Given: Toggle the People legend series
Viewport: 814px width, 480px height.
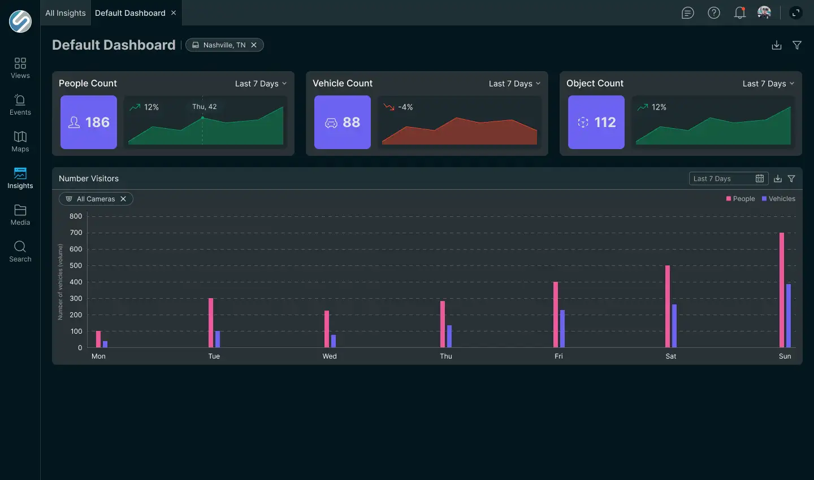Looking at the screenshot, I should tap(741, 199).
